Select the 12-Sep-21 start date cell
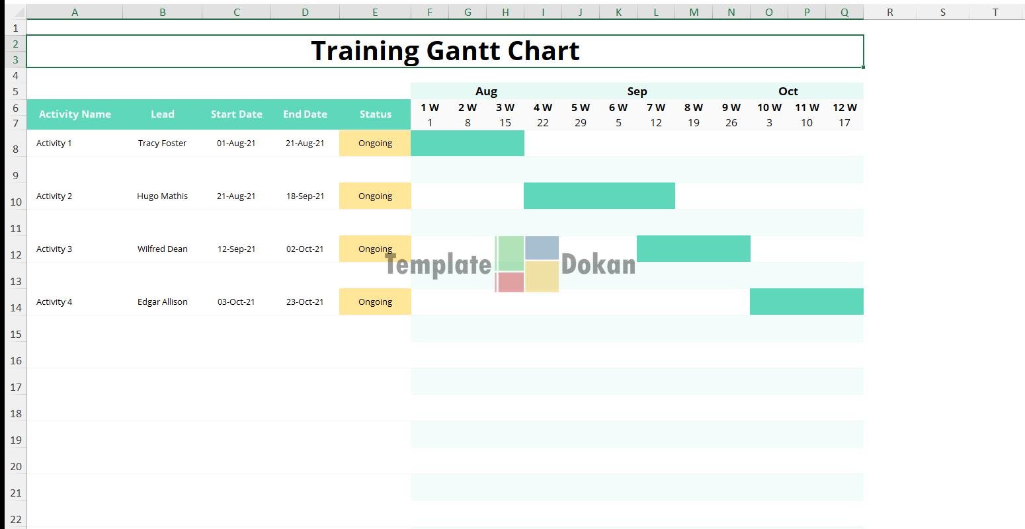Viewport: 1025px width, 529px height. tap(236, 249)
